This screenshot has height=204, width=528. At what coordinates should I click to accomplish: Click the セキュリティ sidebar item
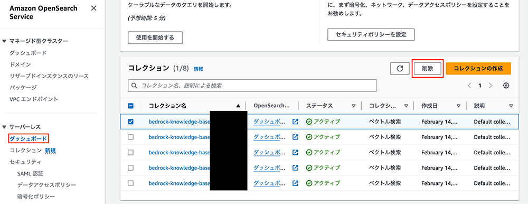coord(25,162)
